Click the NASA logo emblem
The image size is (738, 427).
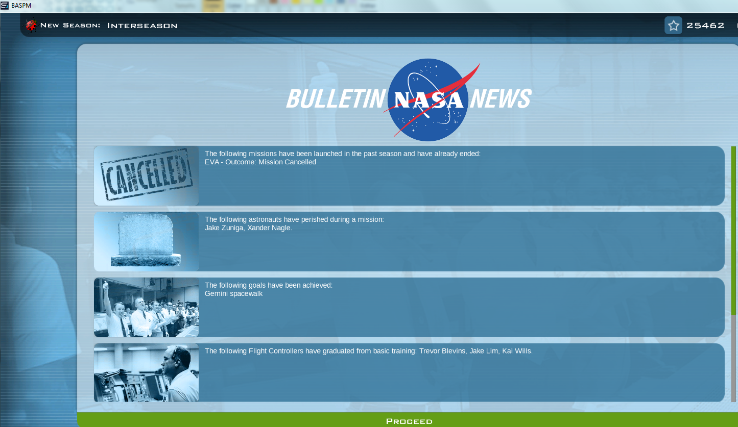(x=428, y=100)
